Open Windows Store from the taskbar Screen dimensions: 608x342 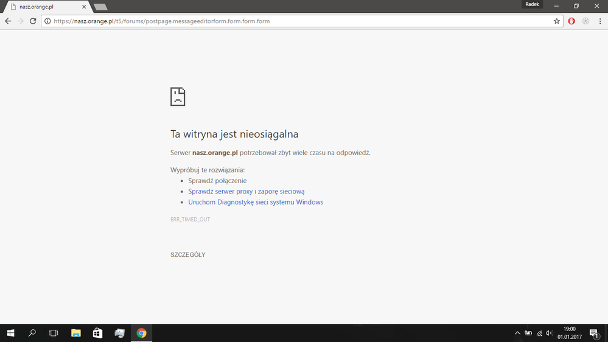pos(97,333)
